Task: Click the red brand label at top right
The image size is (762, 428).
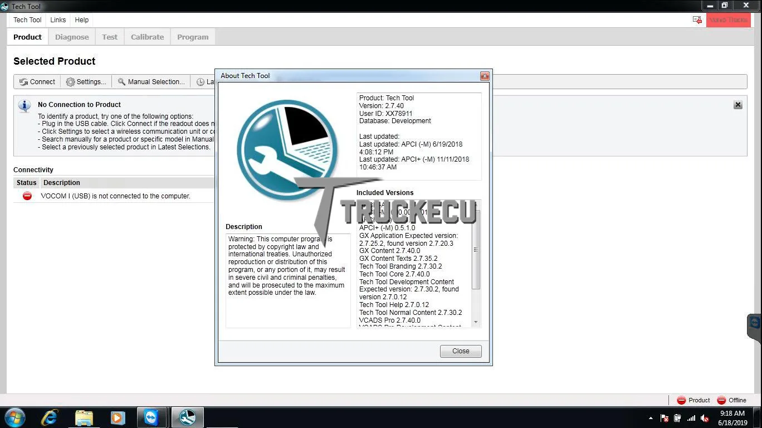Action: (x=729, y=20)
